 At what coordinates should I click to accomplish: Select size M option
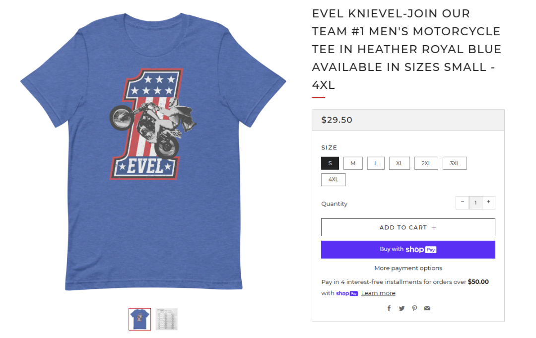coord(353,163)
